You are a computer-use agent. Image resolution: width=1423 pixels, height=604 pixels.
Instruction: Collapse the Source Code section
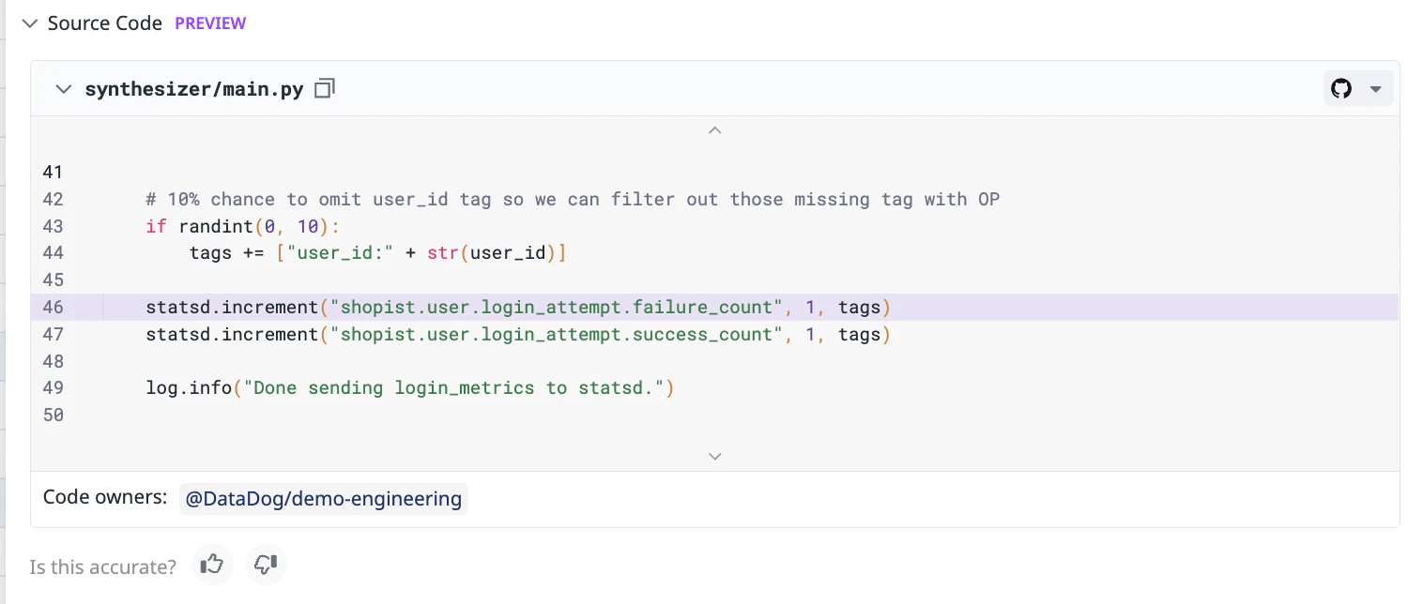point(29,23)
